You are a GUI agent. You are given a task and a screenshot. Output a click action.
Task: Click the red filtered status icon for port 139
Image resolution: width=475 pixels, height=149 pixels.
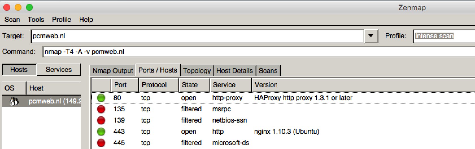[101, 120]
